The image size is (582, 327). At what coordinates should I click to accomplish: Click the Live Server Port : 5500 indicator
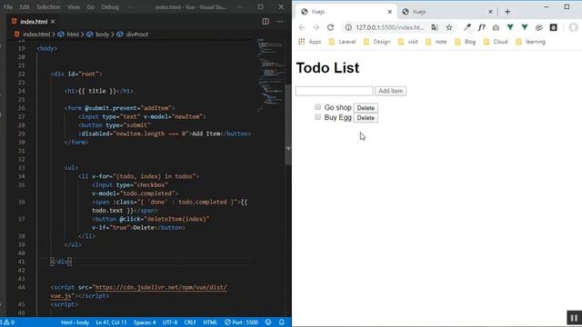coord(241,322)
